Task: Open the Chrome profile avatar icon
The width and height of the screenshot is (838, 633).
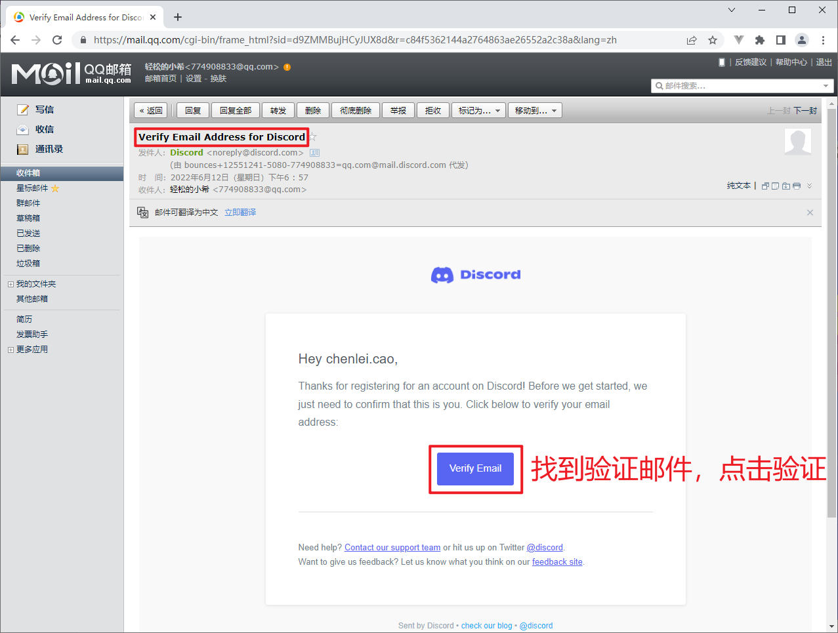Action: pyautogui.click(x=802, y=40)
